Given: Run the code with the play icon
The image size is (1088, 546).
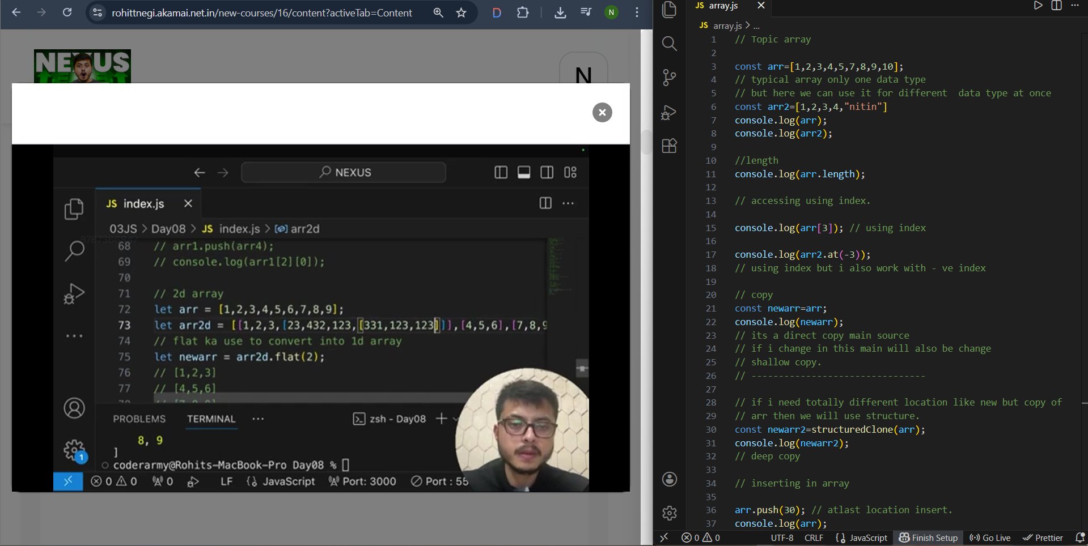Looking at the screenshot, I should tap(1038, 6).
